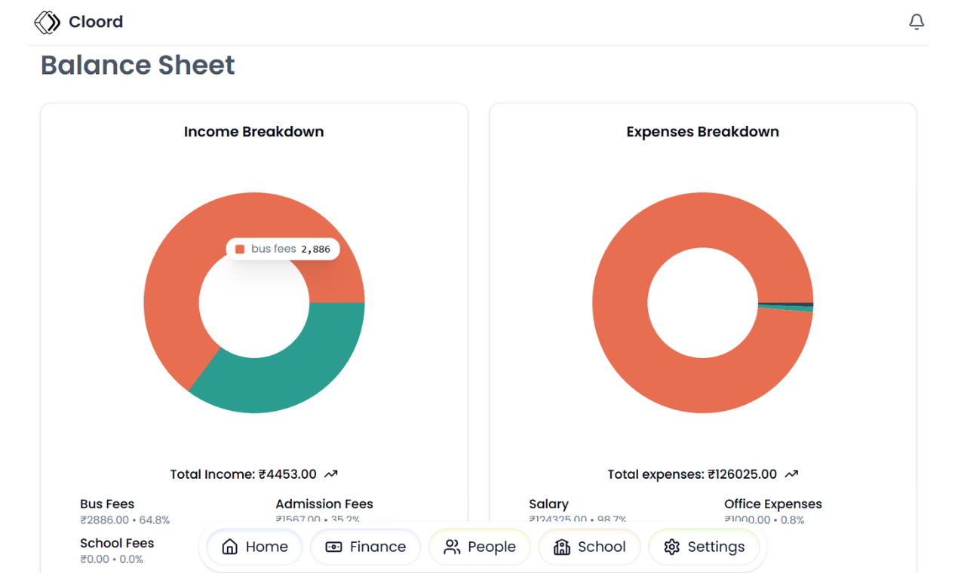This screenshot has width=958, height=573.
Task: Switch to the Finance tab
Action: (x=366, y=547)
